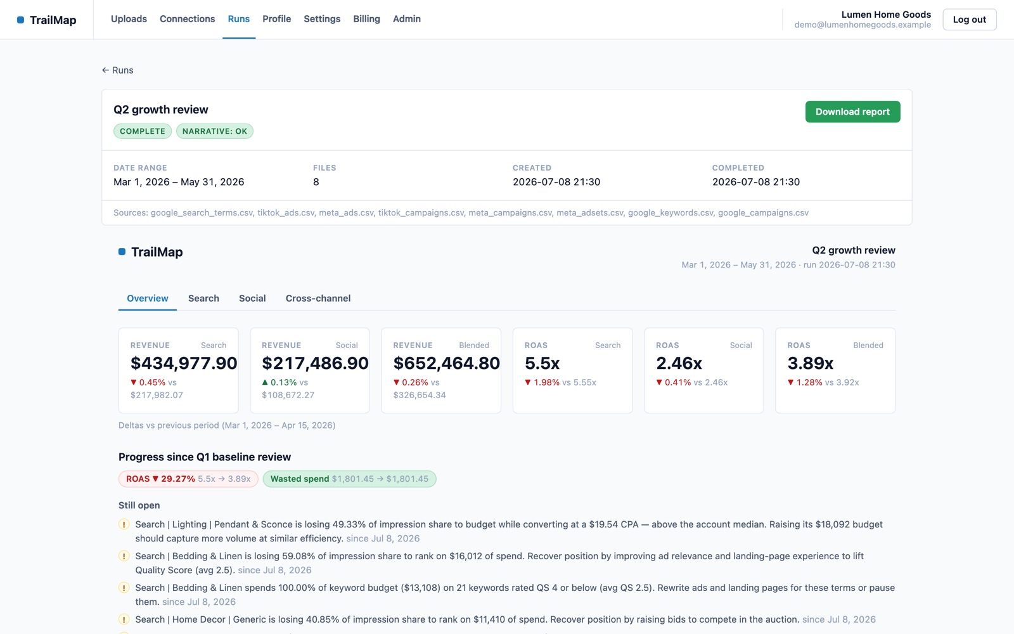Screen dimensions: 1014x634
Task: Click the date range Mar 1, 2026 – May 31, 2026
Action: coord(179,182)
